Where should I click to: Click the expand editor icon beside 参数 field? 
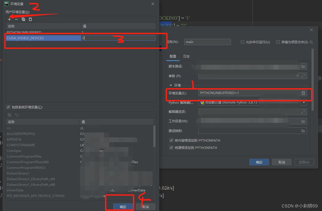pos(302,76)
